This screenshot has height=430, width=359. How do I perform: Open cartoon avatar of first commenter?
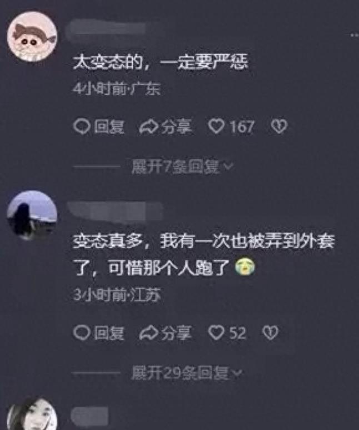point(32,37)
